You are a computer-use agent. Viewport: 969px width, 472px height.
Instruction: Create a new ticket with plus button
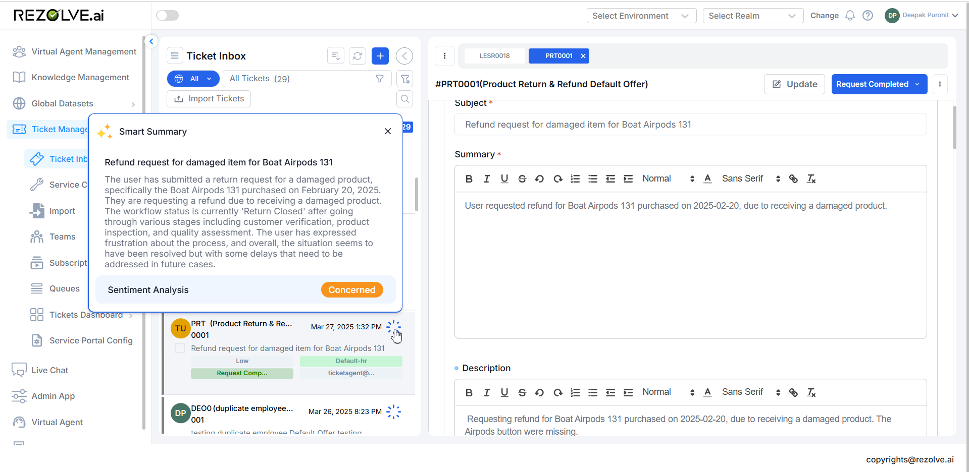pyautogui.click(x=380, y=56)
